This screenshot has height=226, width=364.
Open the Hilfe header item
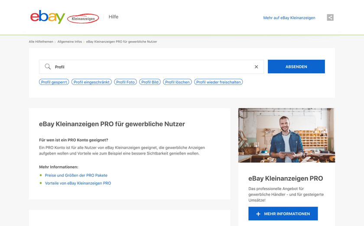point(114,17)
